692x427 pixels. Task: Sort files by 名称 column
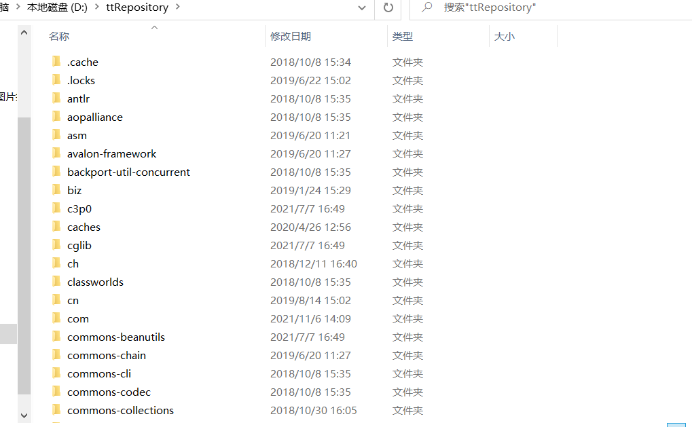pyautogui.click(x=59, y=36)
